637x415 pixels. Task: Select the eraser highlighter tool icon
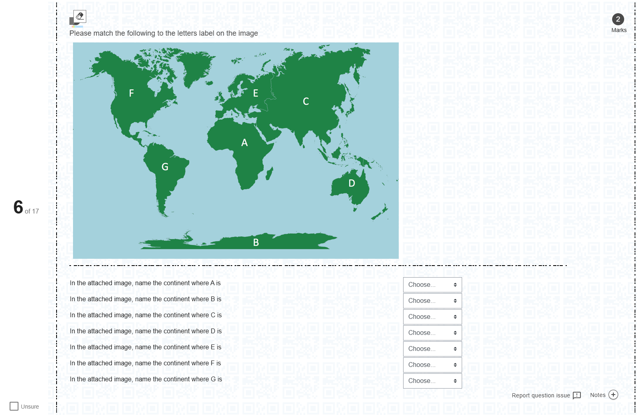pos(80,16)
